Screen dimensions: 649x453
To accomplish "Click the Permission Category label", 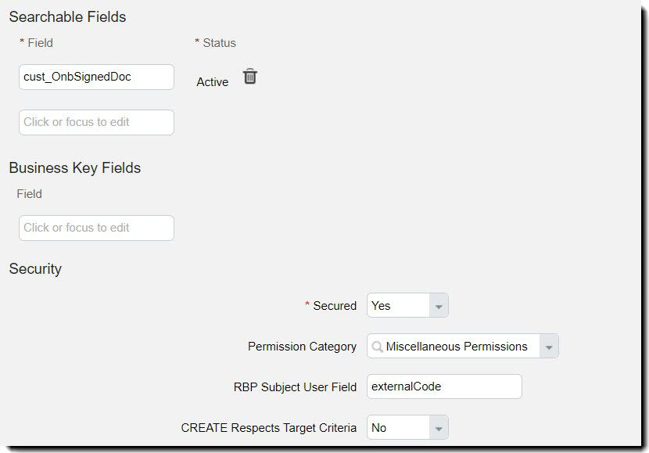I will point(302,346).
